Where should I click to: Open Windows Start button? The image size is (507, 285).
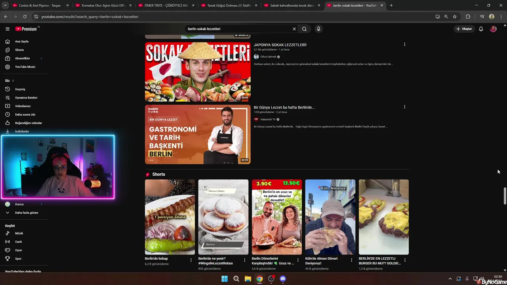click(x=224, y=279)
